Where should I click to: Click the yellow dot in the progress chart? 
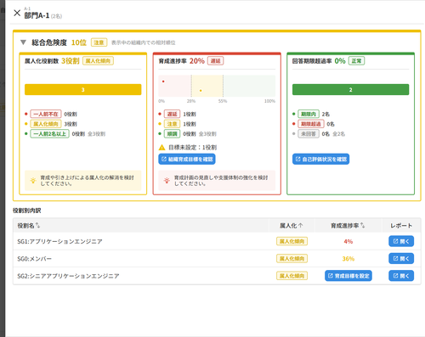pos(201,91)
